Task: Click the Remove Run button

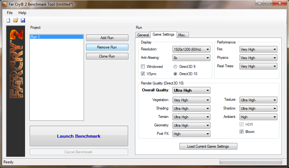Action: point(107,47)
